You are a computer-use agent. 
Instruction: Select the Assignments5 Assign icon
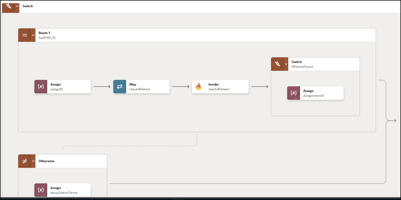[x=294, y=93]
